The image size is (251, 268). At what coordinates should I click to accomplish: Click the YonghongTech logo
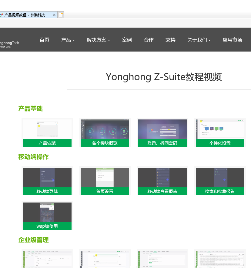pos(10,45)
